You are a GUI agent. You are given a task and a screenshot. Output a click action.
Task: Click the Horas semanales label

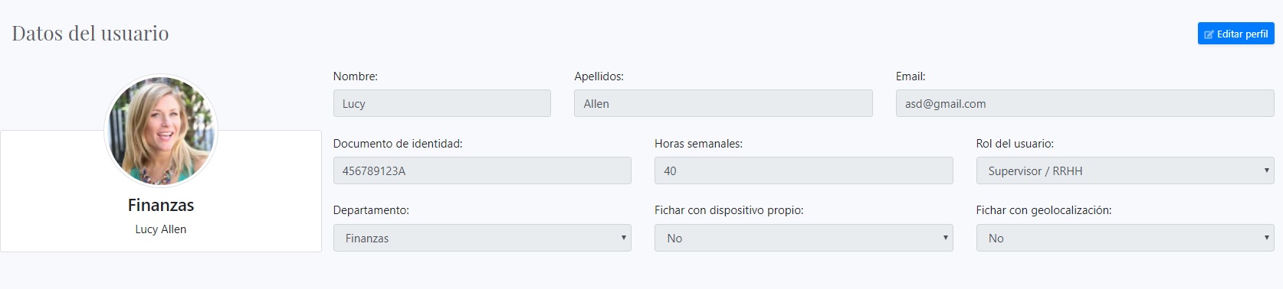[698, 144]
